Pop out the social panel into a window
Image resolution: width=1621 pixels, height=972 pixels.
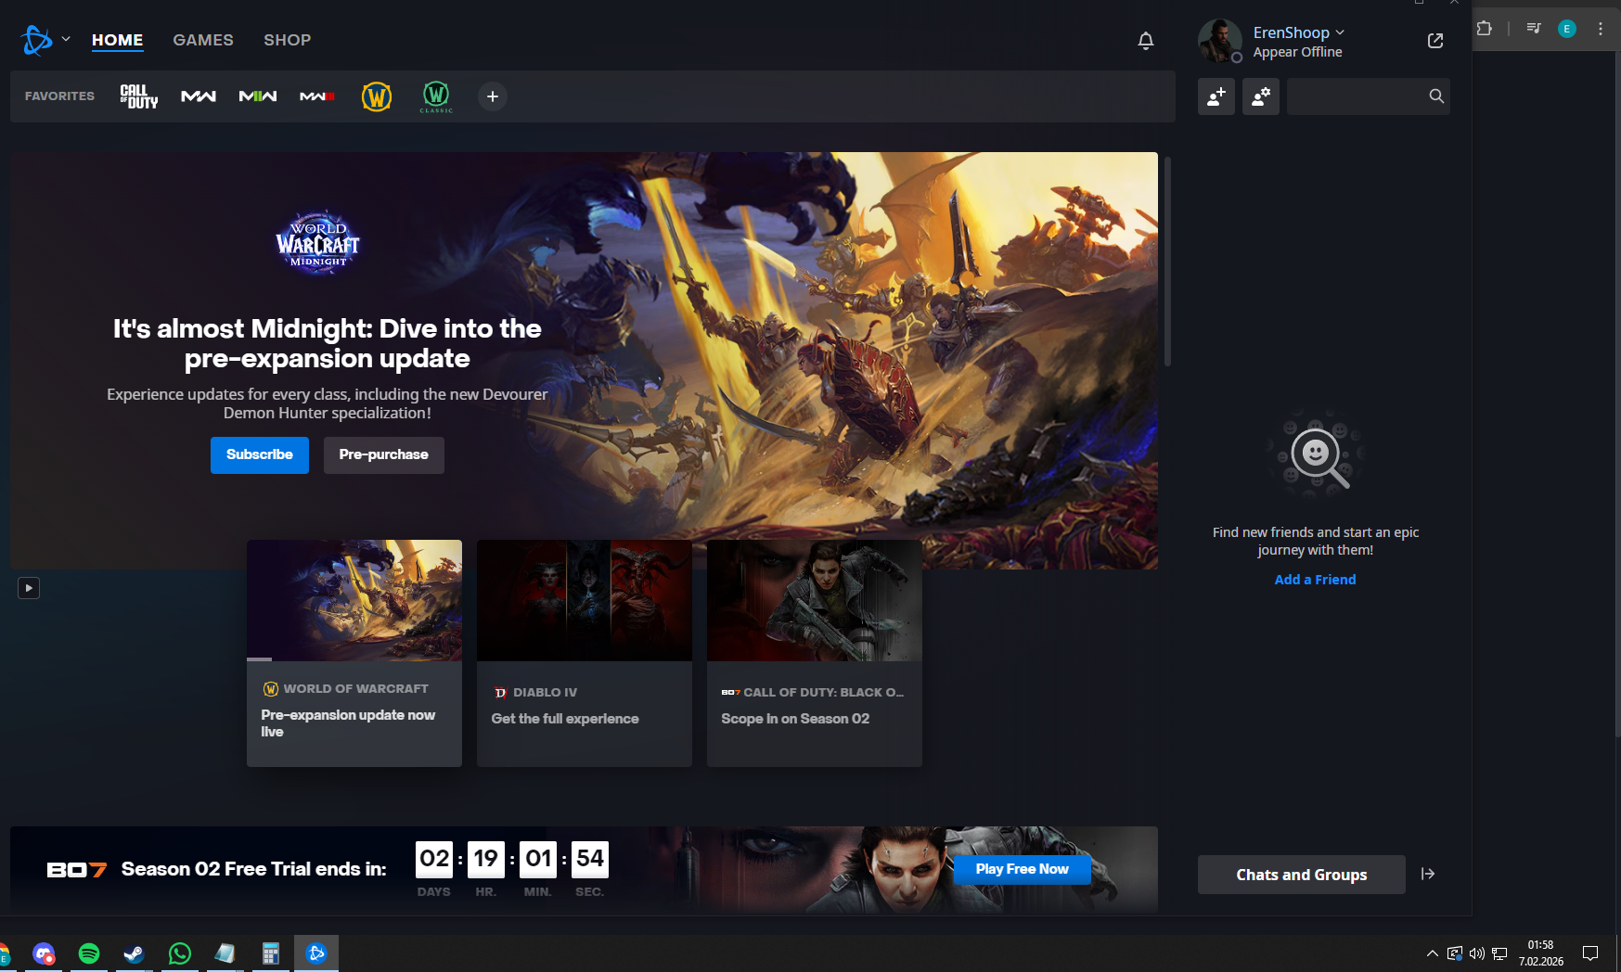pos(1435,41)
